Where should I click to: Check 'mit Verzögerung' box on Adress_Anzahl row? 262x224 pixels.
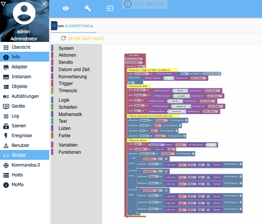click(194, 154)
